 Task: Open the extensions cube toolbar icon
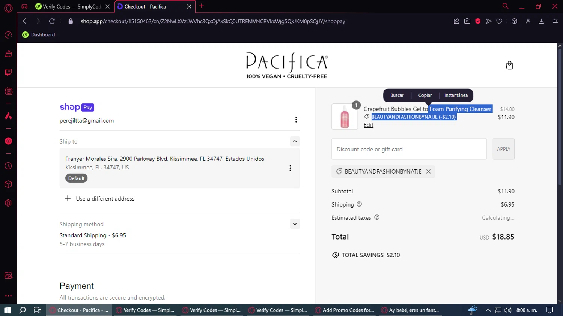tap(514, 21)
